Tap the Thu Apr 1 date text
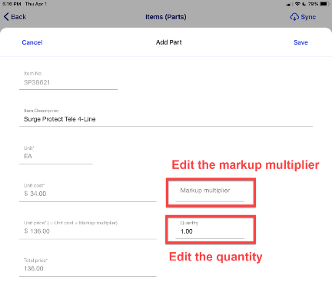Image resolution: width=332 pixels, height=292 pixels. (x=36, y=4)
